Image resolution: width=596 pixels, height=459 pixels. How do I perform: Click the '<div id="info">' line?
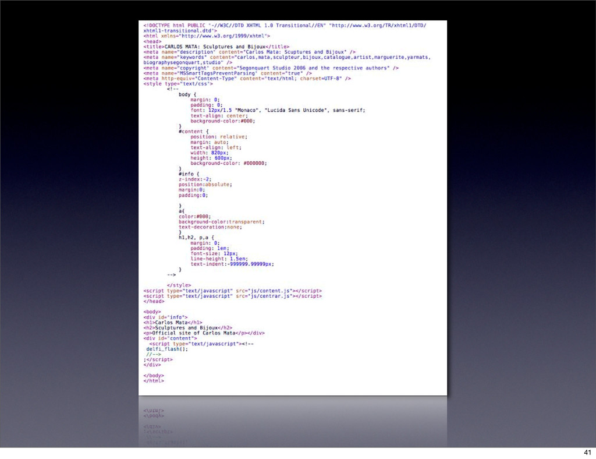166,317
